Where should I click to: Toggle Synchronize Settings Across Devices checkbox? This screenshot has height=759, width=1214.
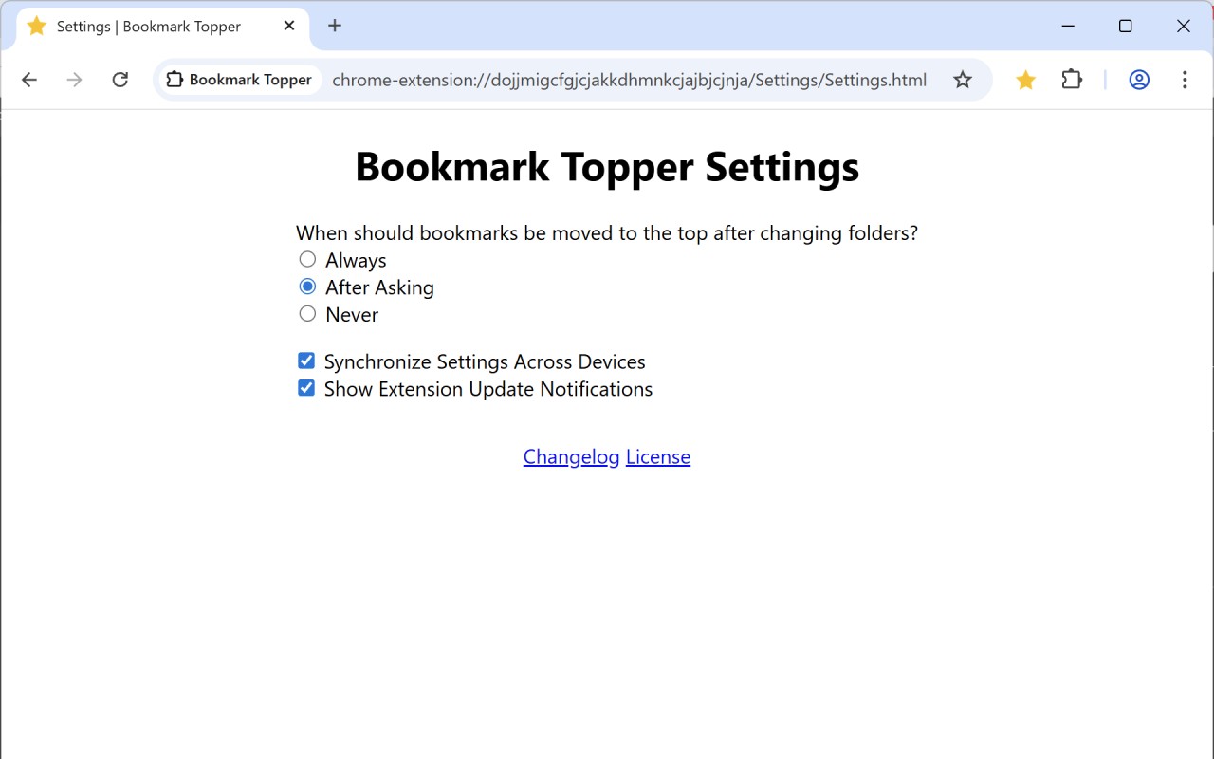pyautogui.click(x=306, y=361)
